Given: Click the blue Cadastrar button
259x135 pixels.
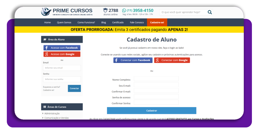Looking at the screenshot, I should [x=152, y=111].
